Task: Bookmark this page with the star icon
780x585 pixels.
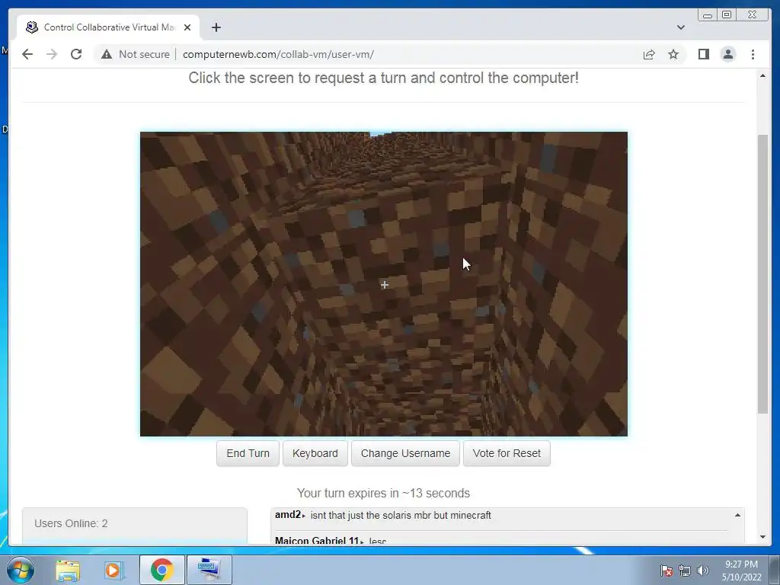Action: click(x=673, y=54)
